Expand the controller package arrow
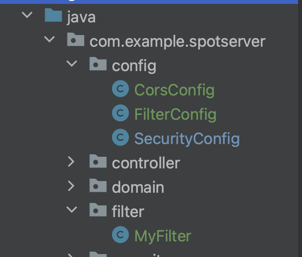This screenshot has height=257, width=302. [x=71, y=162]
